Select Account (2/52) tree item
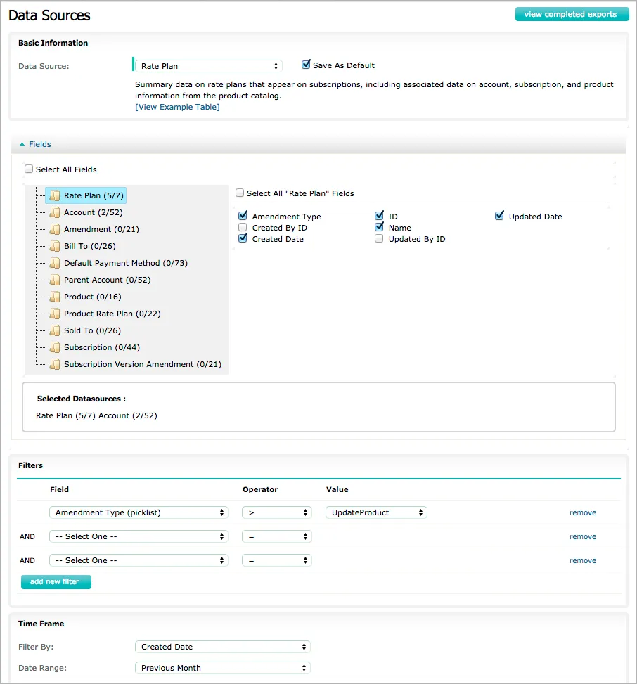This screenshot has width=637, height=684. point(93,212)
